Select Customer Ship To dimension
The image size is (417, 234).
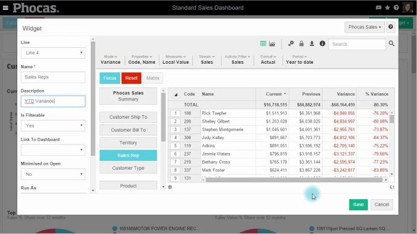pyautogui.click(x=128, y=117)
